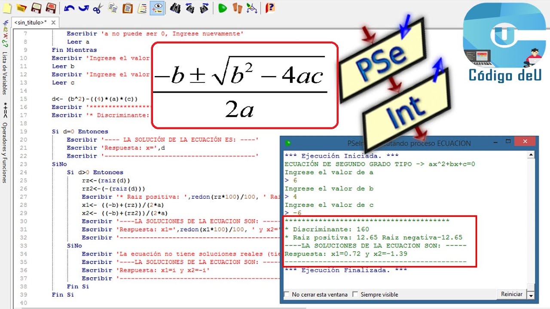The height and width of the screenshot is (309, 550).
Task: Find next match with right-arrow binoculars
Action: (204, 8)
